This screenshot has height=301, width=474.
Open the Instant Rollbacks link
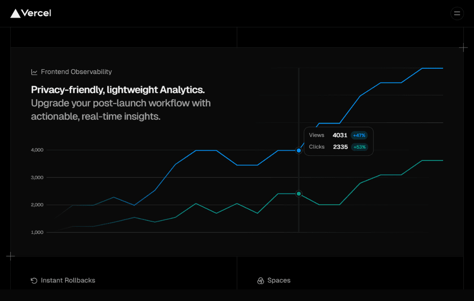click(x=68, y=280)
